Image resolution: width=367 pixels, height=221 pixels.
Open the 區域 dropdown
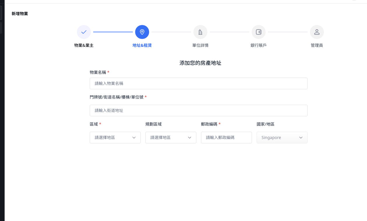pos(115,138)
